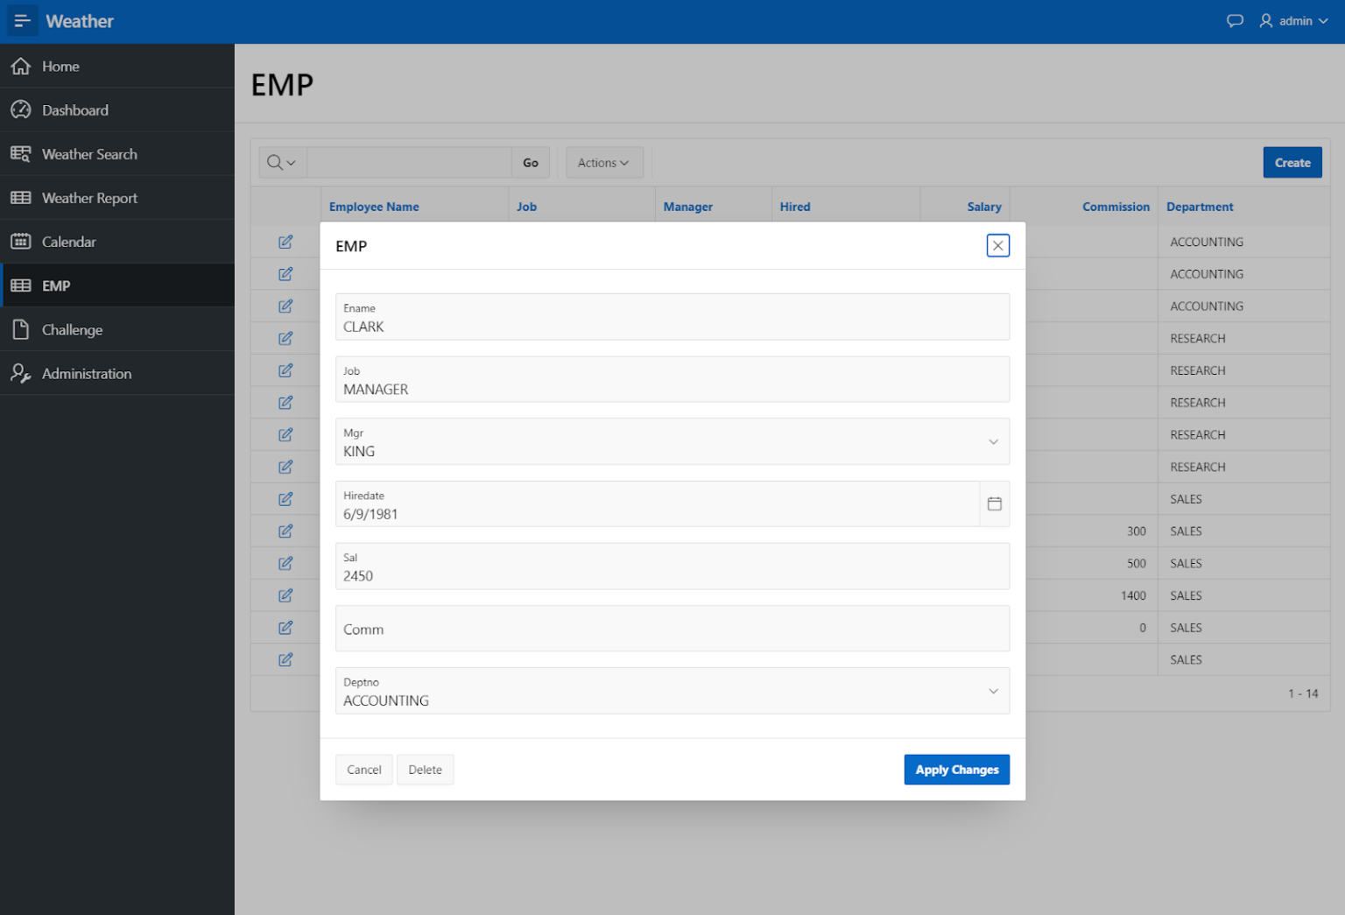Image resolution: width=1345 pixels, height=915 pixels.
Task: Delete the current employee record
Action: [426, 769]
